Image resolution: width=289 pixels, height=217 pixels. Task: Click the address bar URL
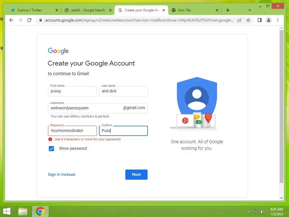click(139, 20)
